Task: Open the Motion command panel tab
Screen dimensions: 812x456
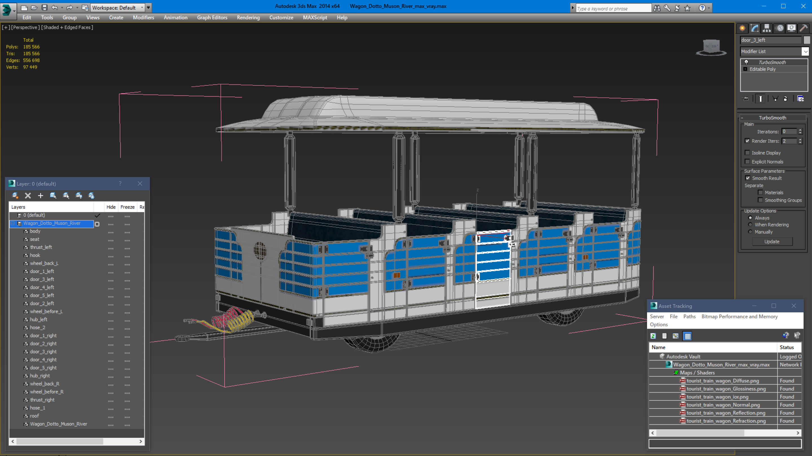Action: coord(780,28)
